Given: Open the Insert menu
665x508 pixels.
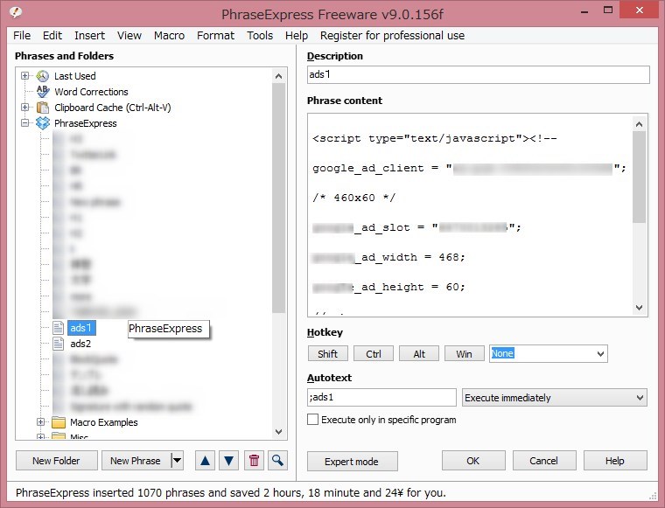Looking at the screenshot, I should coord(89,36).
